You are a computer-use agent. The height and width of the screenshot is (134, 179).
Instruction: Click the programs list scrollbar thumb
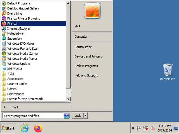coord(68,47)
